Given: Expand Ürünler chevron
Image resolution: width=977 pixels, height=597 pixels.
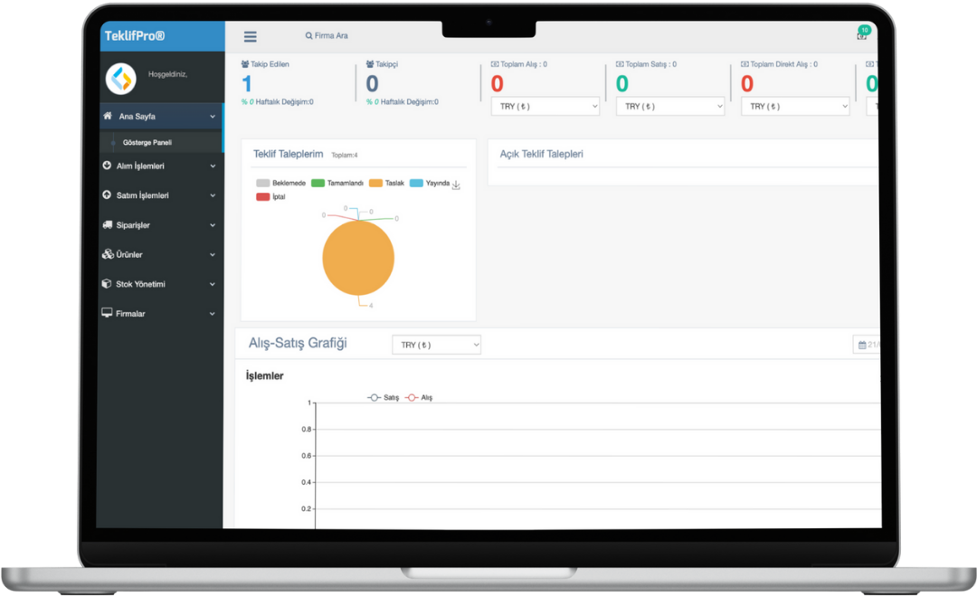Looking at the screenshot, I should point(213,255).
